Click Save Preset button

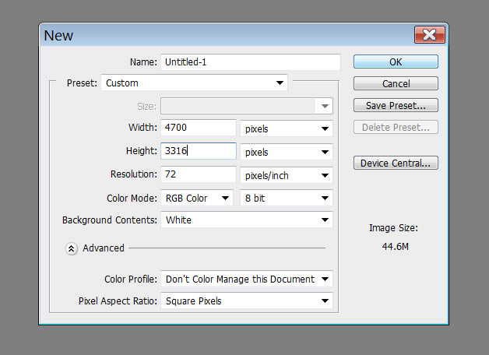point(396,105)
